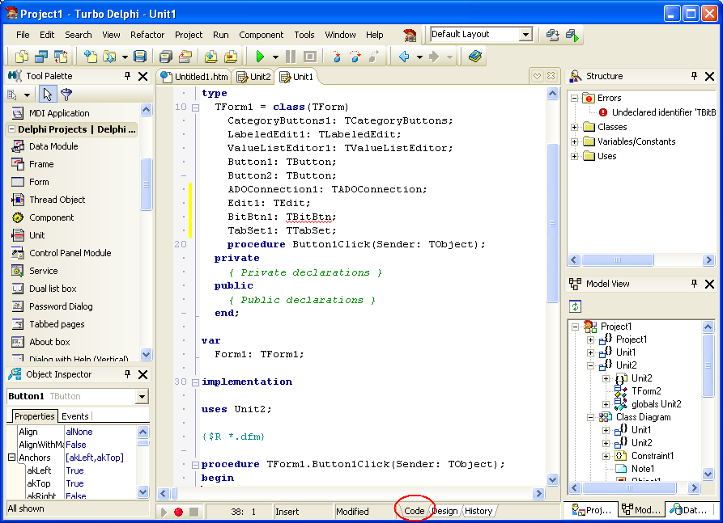Pin the Structure panel
723x523 pixels.
point(695,76)
